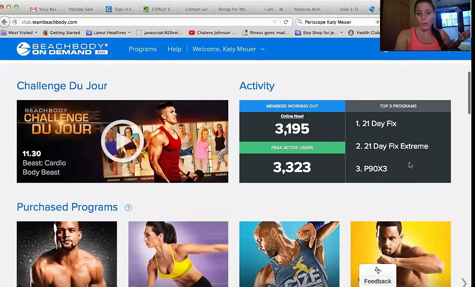Open the CIZE program thumbnail
The height and width of the screenshot is (287, 475).
point(289,254)
